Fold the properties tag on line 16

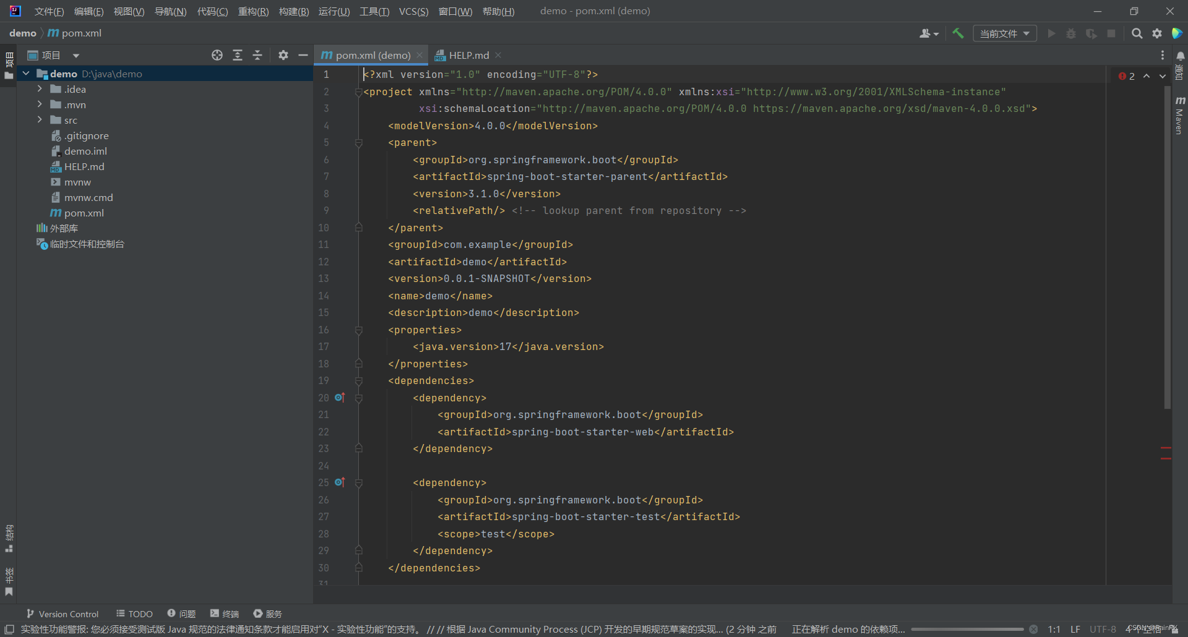click(x=359, y=330)
